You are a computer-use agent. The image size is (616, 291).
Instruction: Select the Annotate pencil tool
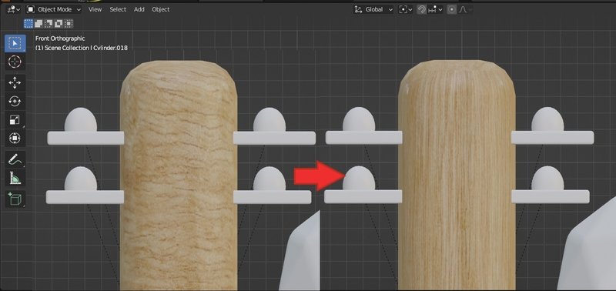coord(15,159)
